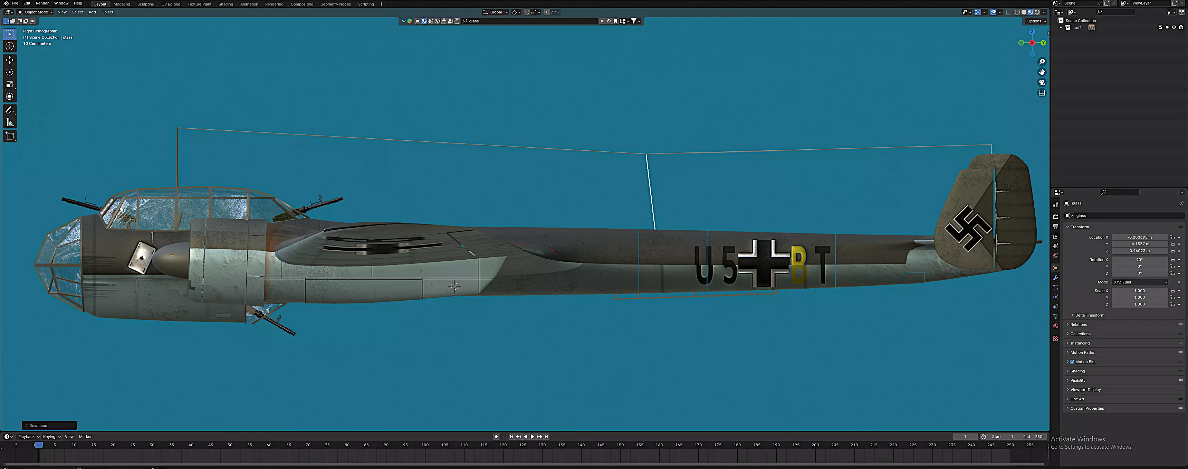1188x469 pixels.
Task: Switch to the UV Editing workspace tab
Action: [x=171, y=4]
